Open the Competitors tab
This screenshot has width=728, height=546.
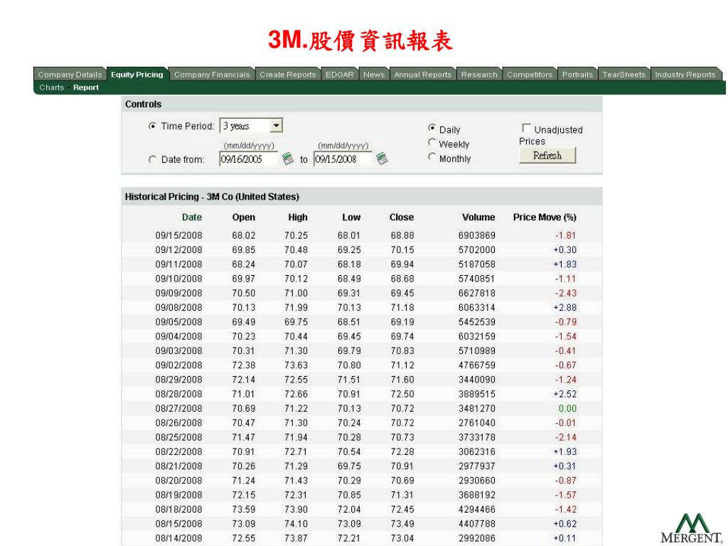[530, 74]
